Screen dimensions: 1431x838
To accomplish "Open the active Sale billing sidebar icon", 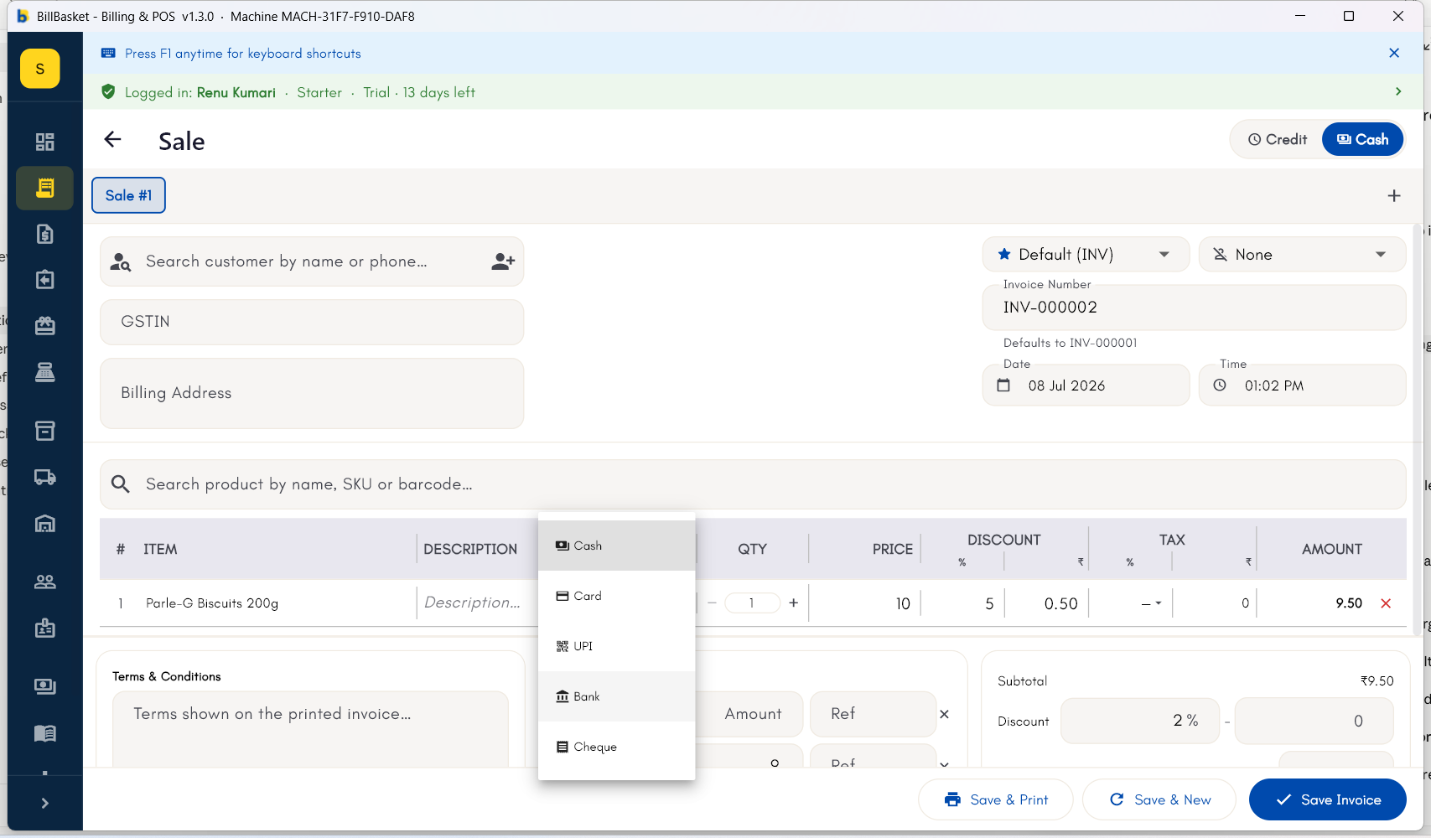I will coord(44,188).
